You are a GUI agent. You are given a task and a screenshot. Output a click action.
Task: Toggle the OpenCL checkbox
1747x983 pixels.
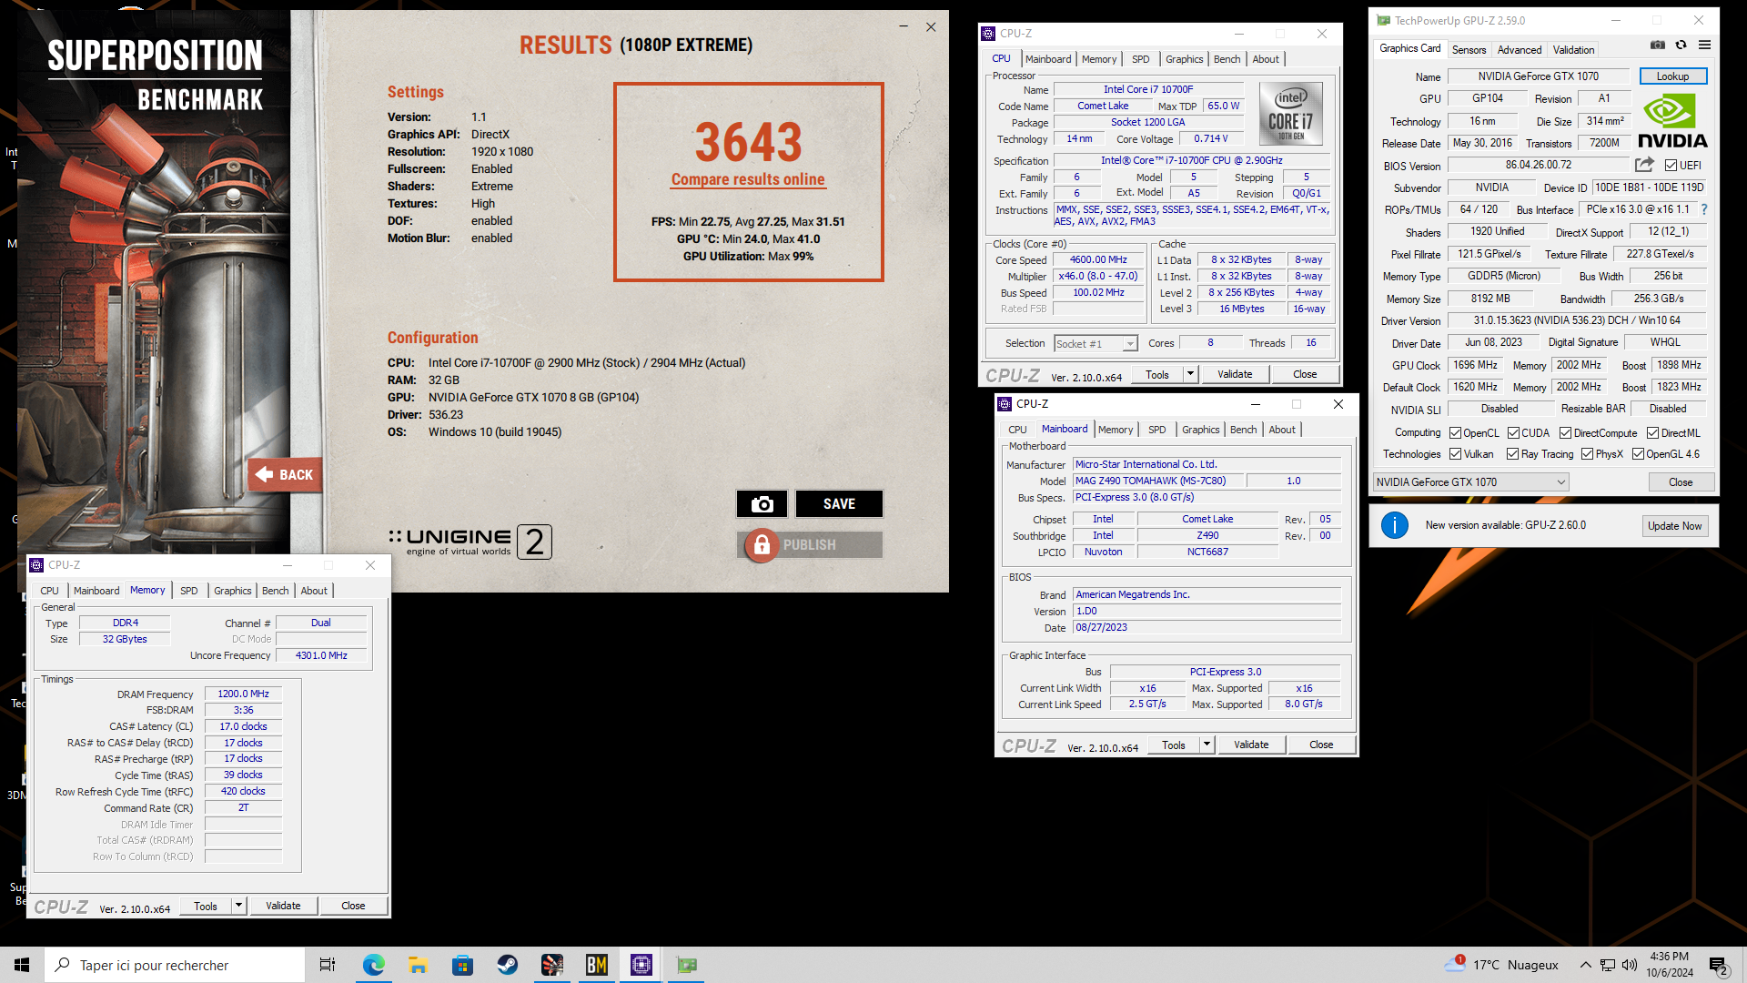[1455, 433]
